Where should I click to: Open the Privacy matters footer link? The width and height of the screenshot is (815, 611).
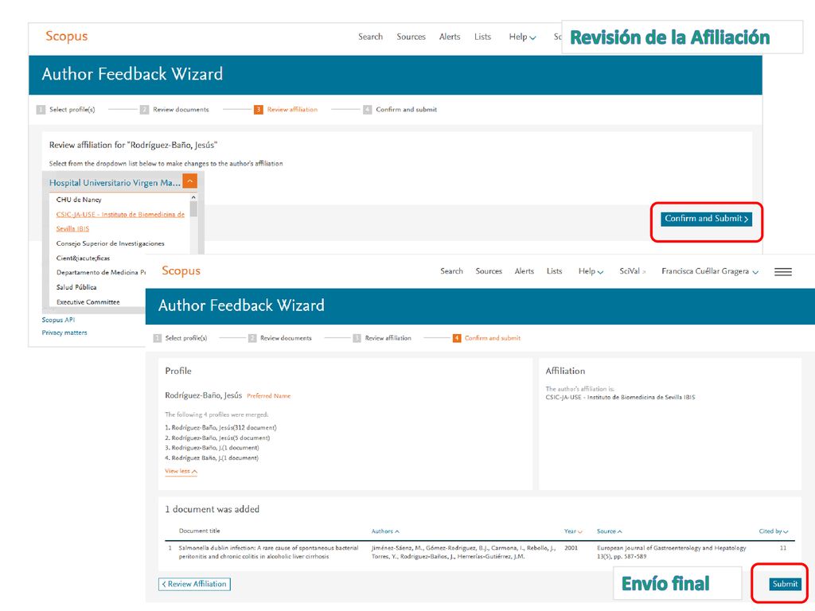point(64,333)
